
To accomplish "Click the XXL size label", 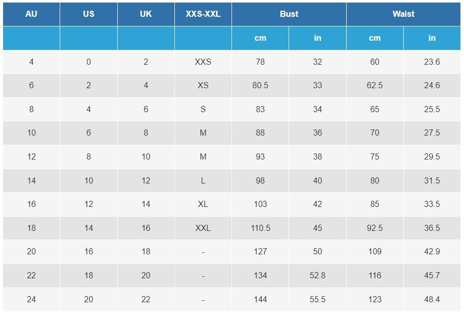I will (203, 228).
